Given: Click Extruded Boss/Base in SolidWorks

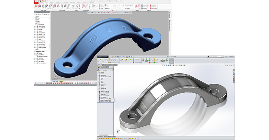Looking at the screenshot, I should pos(100,60).
